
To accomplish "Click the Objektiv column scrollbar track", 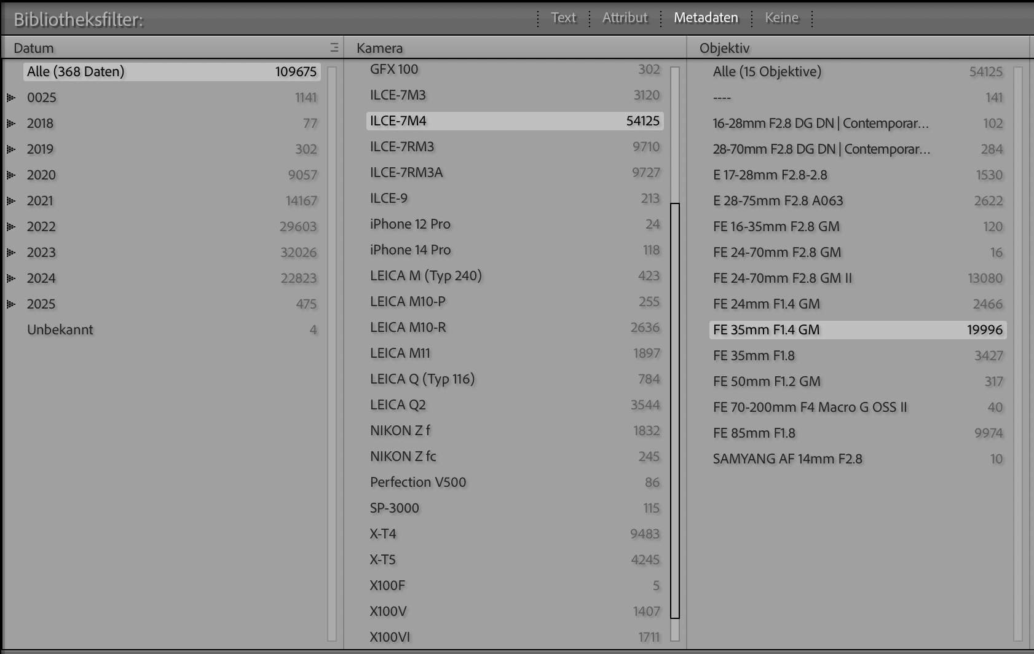I will point(1018,353).
